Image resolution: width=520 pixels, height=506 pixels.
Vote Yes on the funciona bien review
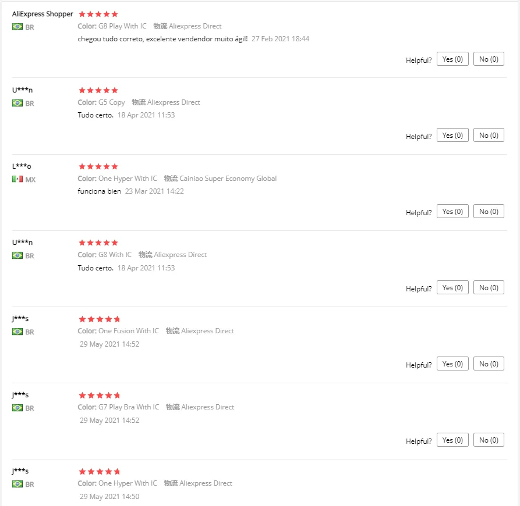pos(452,211)
